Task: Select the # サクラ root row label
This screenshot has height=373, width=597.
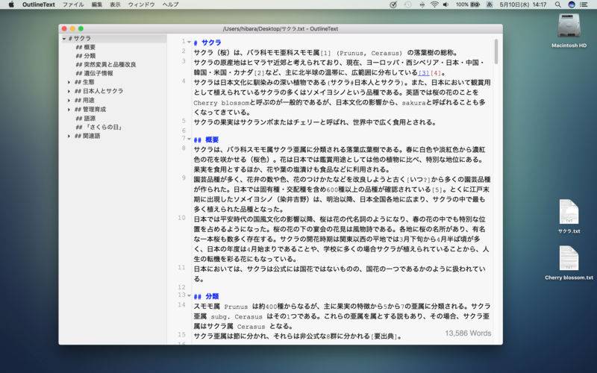Action: coord(80,39)
